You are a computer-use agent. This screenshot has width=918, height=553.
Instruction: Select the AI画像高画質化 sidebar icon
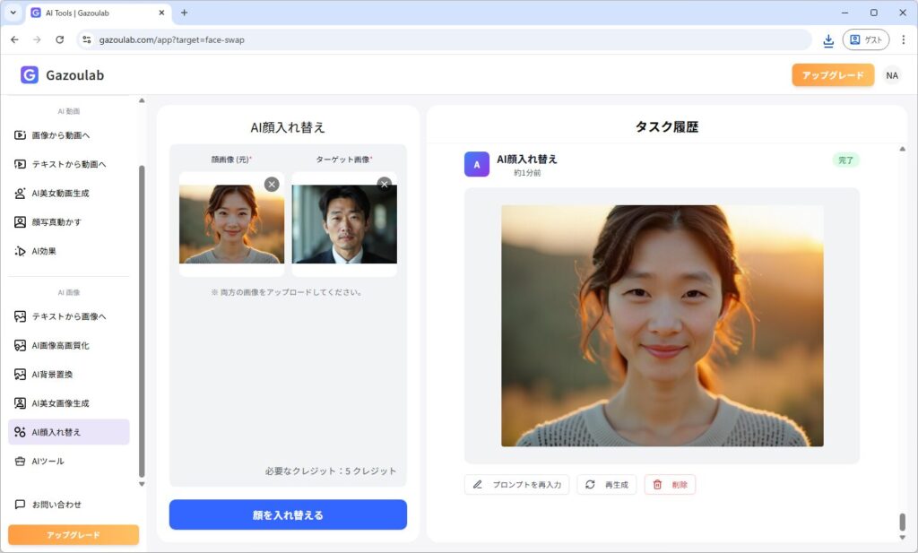[21, 345]
